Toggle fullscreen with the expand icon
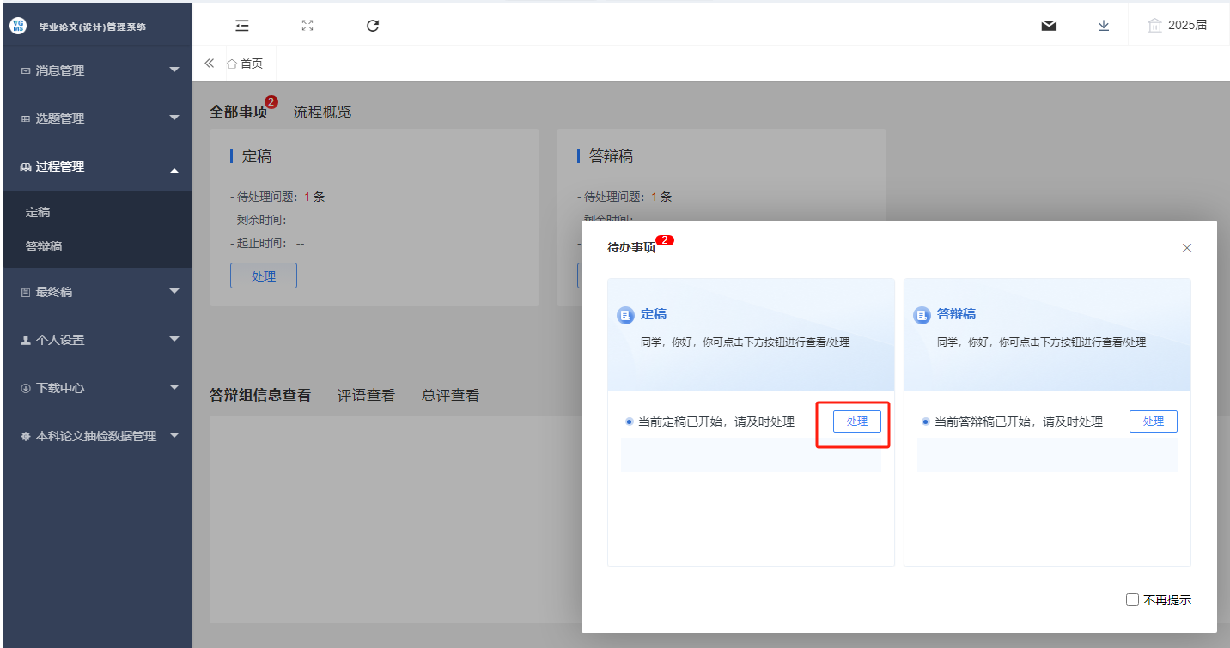The height and width of the screenshot is (648, 1230). [307, 26]
